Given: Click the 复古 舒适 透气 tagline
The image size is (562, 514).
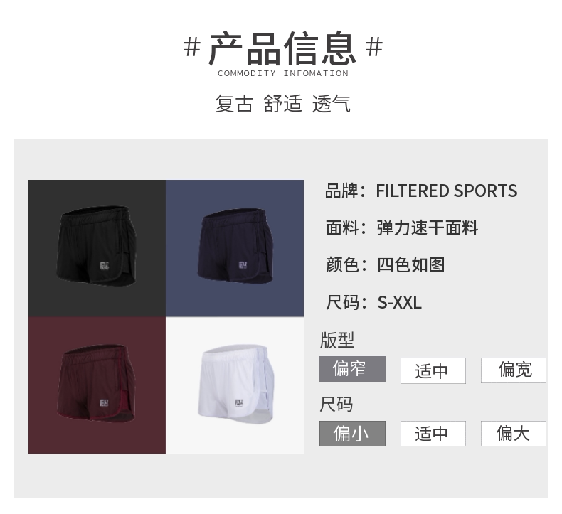Looking at the screenshot, I should 283,104.
